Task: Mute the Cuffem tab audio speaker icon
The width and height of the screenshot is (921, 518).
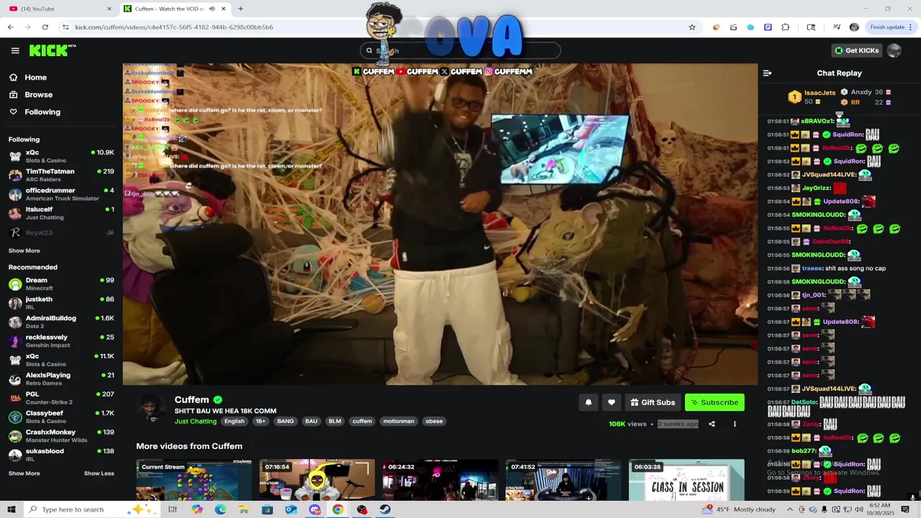Action: (x=212, y=9)
